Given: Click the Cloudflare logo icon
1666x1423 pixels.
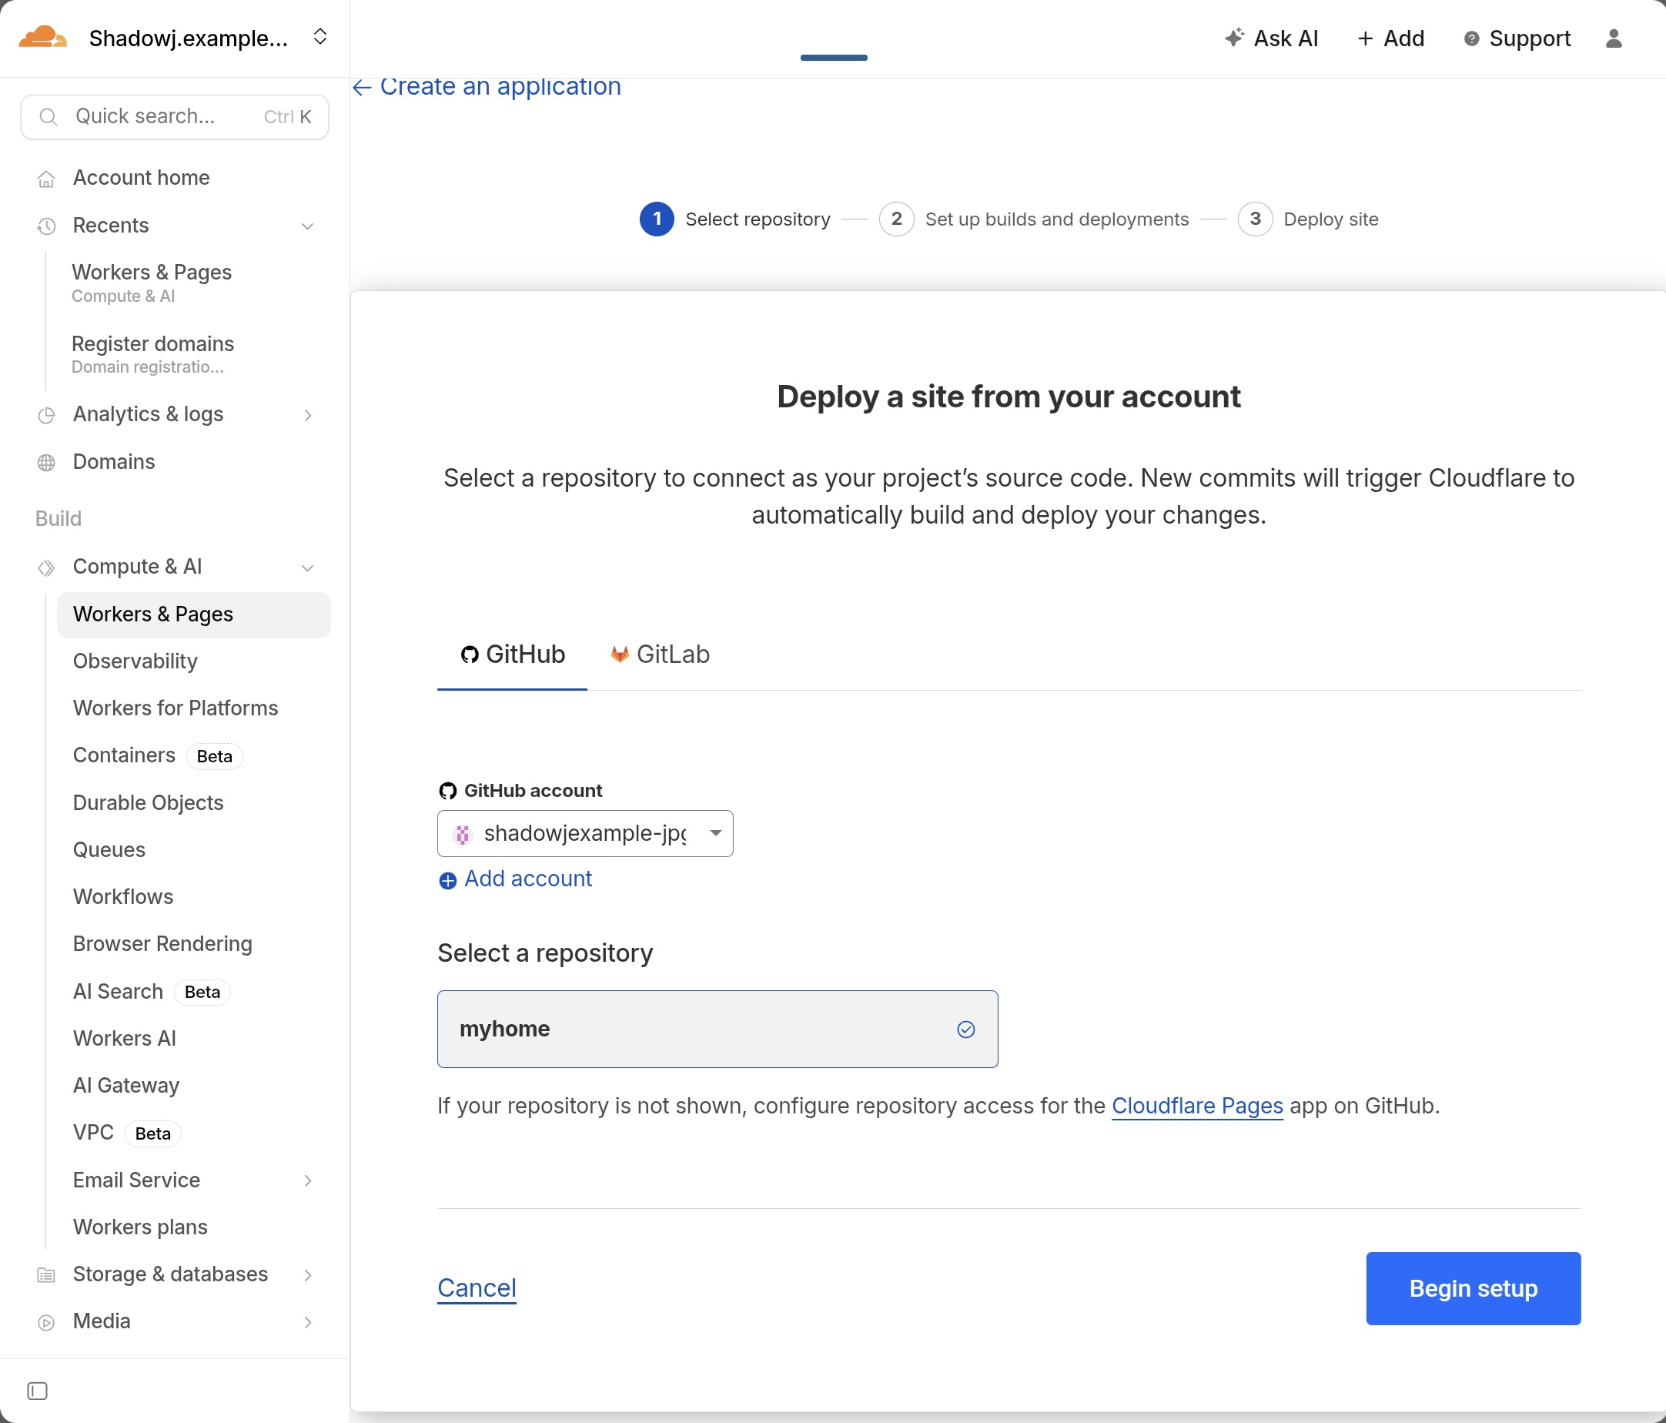Looking at the screenshot, I should (x=42, y=38).
